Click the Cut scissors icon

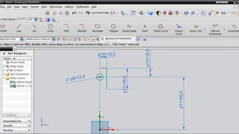point(55,13)
